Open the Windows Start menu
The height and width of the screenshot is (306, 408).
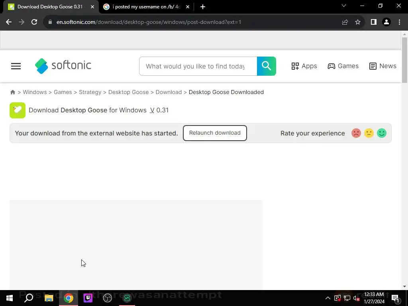click(10, 298)
